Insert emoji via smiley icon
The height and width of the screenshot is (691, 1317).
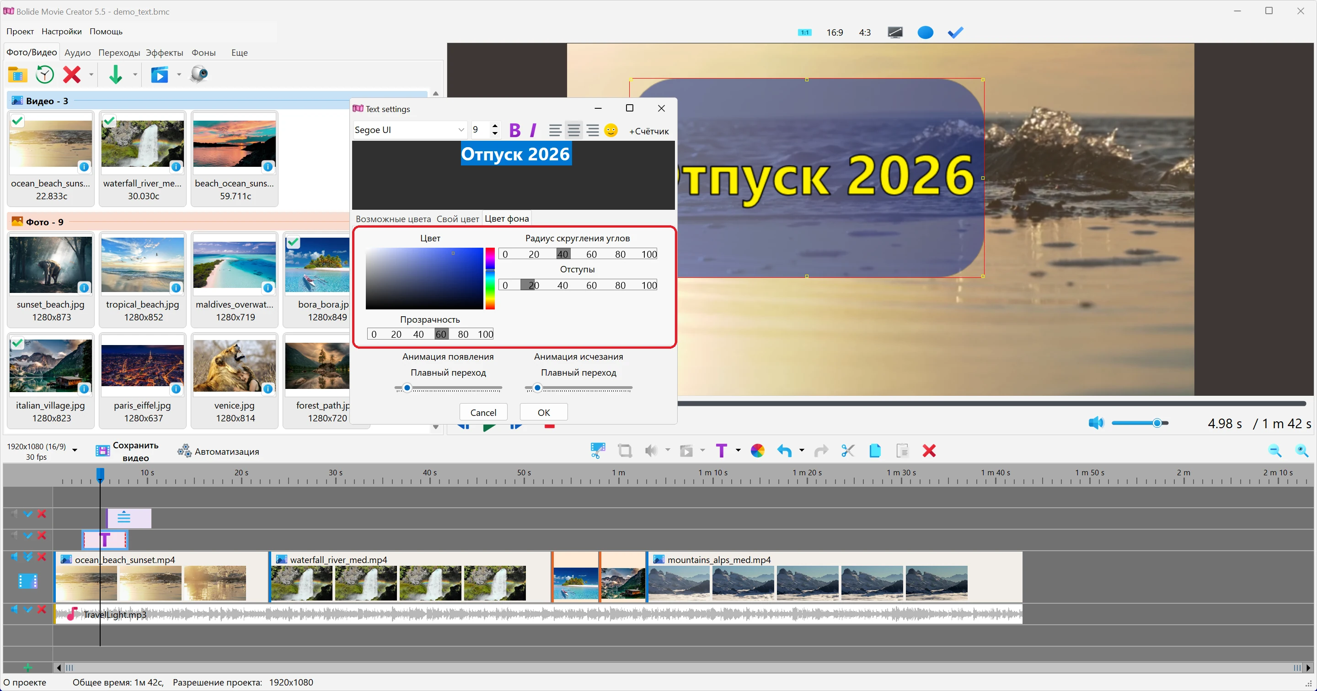pyautogui.click(x=611, y=130)
